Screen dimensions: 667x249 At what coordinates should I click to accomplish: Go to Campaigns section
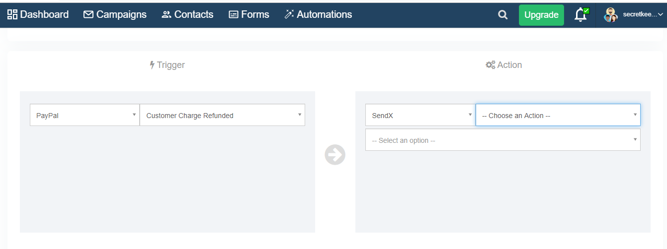115,14
